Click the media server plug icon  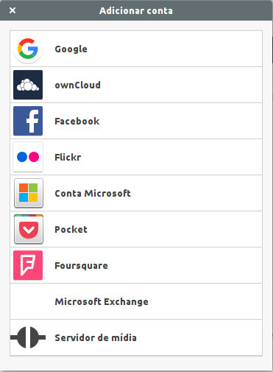[28, 337]
